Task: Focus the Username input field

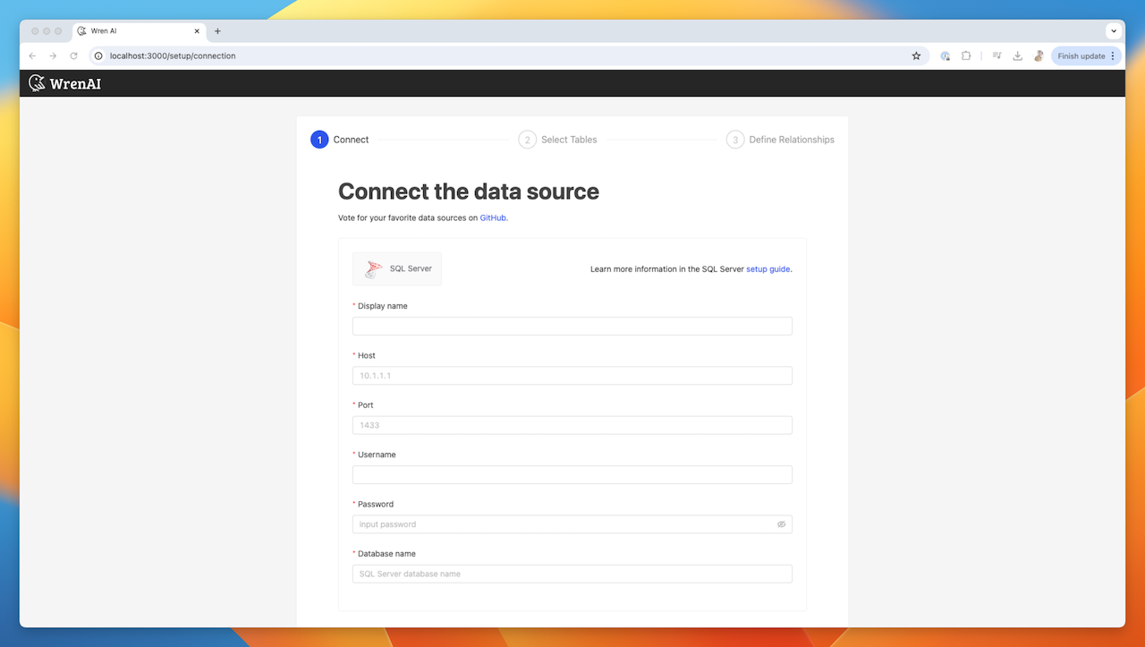Action: [572, 474]
